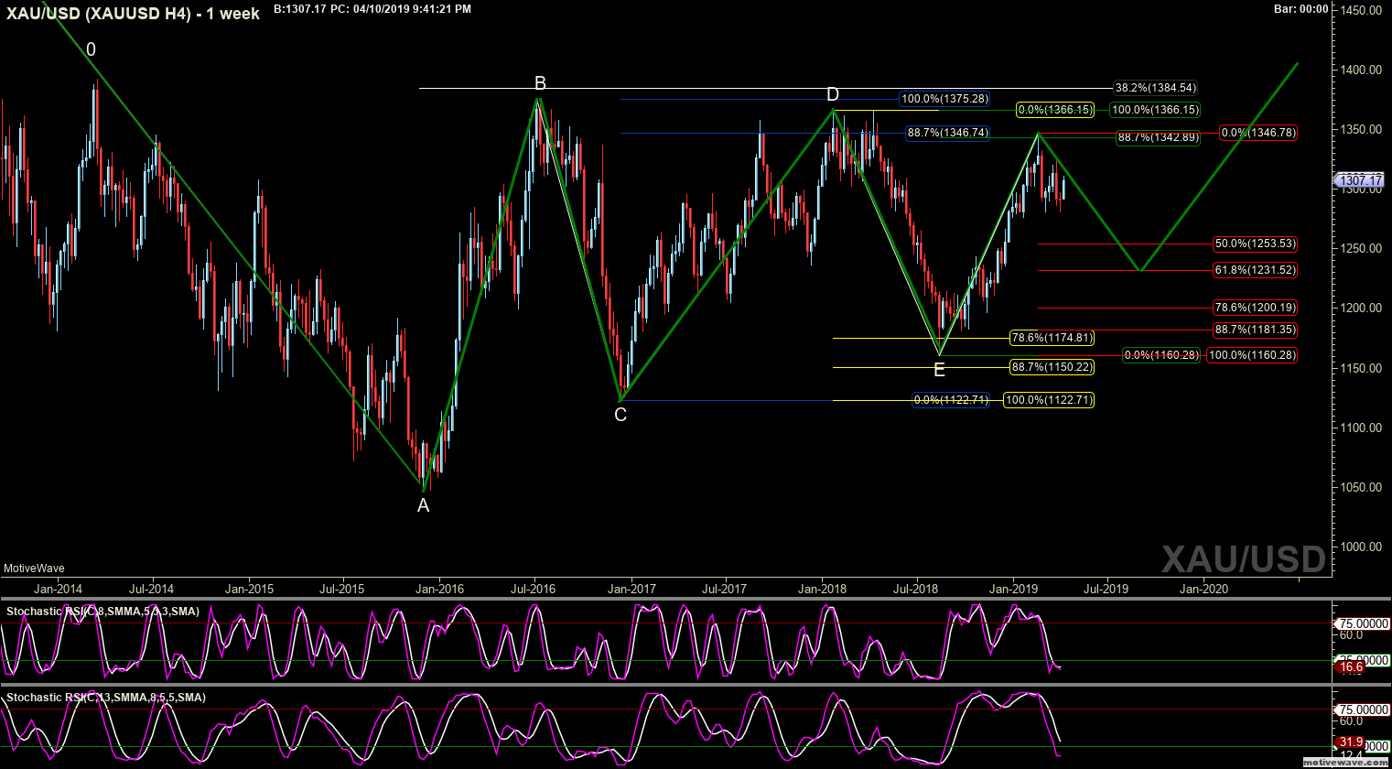Select the 78.6%(1174.81) yellow label
The image size is (1392, 769).
(x=1052, y=338)
